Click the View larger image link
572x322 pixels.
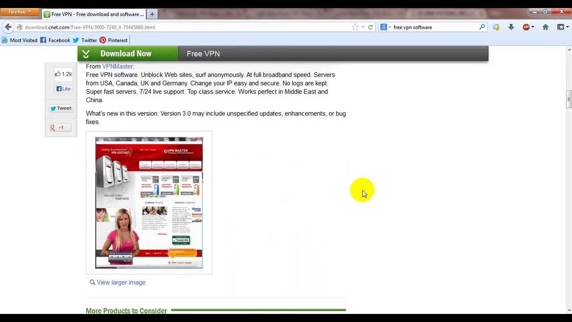pos(121,283)
